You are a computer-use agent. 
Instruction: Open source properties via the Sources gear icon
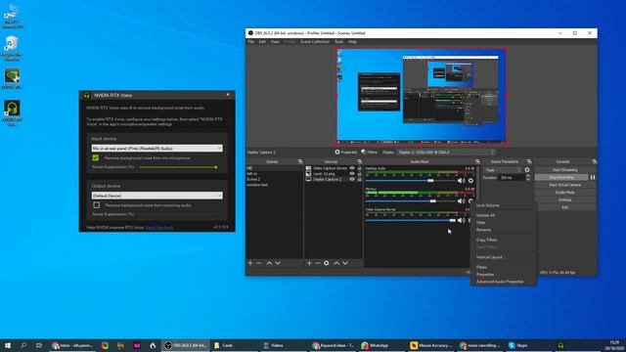(x=327, y=263)
